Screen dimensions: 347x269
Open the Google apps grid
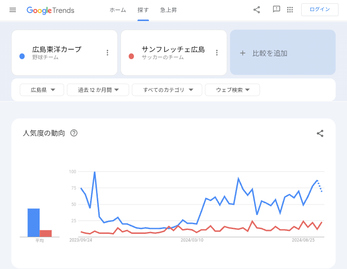(x=290, y=10)
